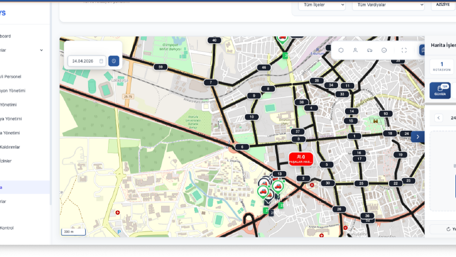
Task: Expand the side panel with blue arrow
Action: [417, 137]
